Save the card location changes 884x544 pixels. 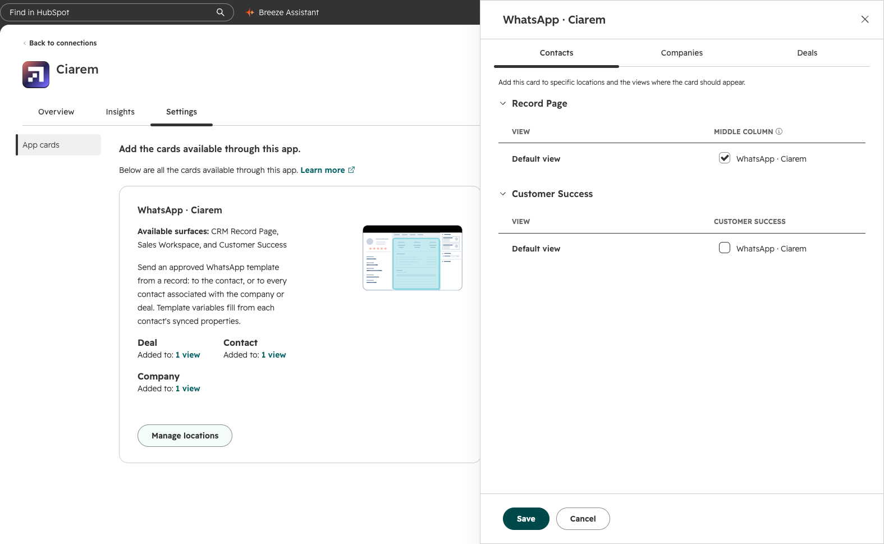(x=526, y=519)
